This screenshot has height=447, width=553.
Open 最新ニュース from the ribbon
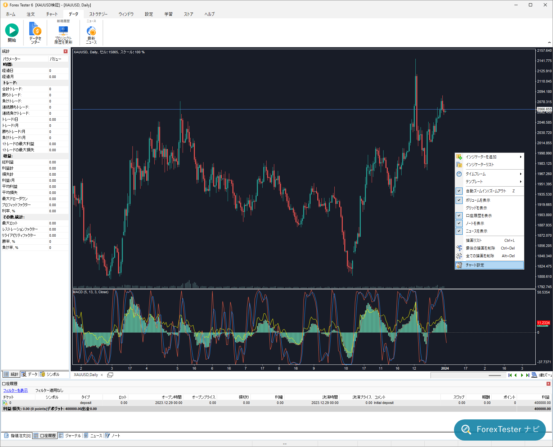tap(91, 35)
